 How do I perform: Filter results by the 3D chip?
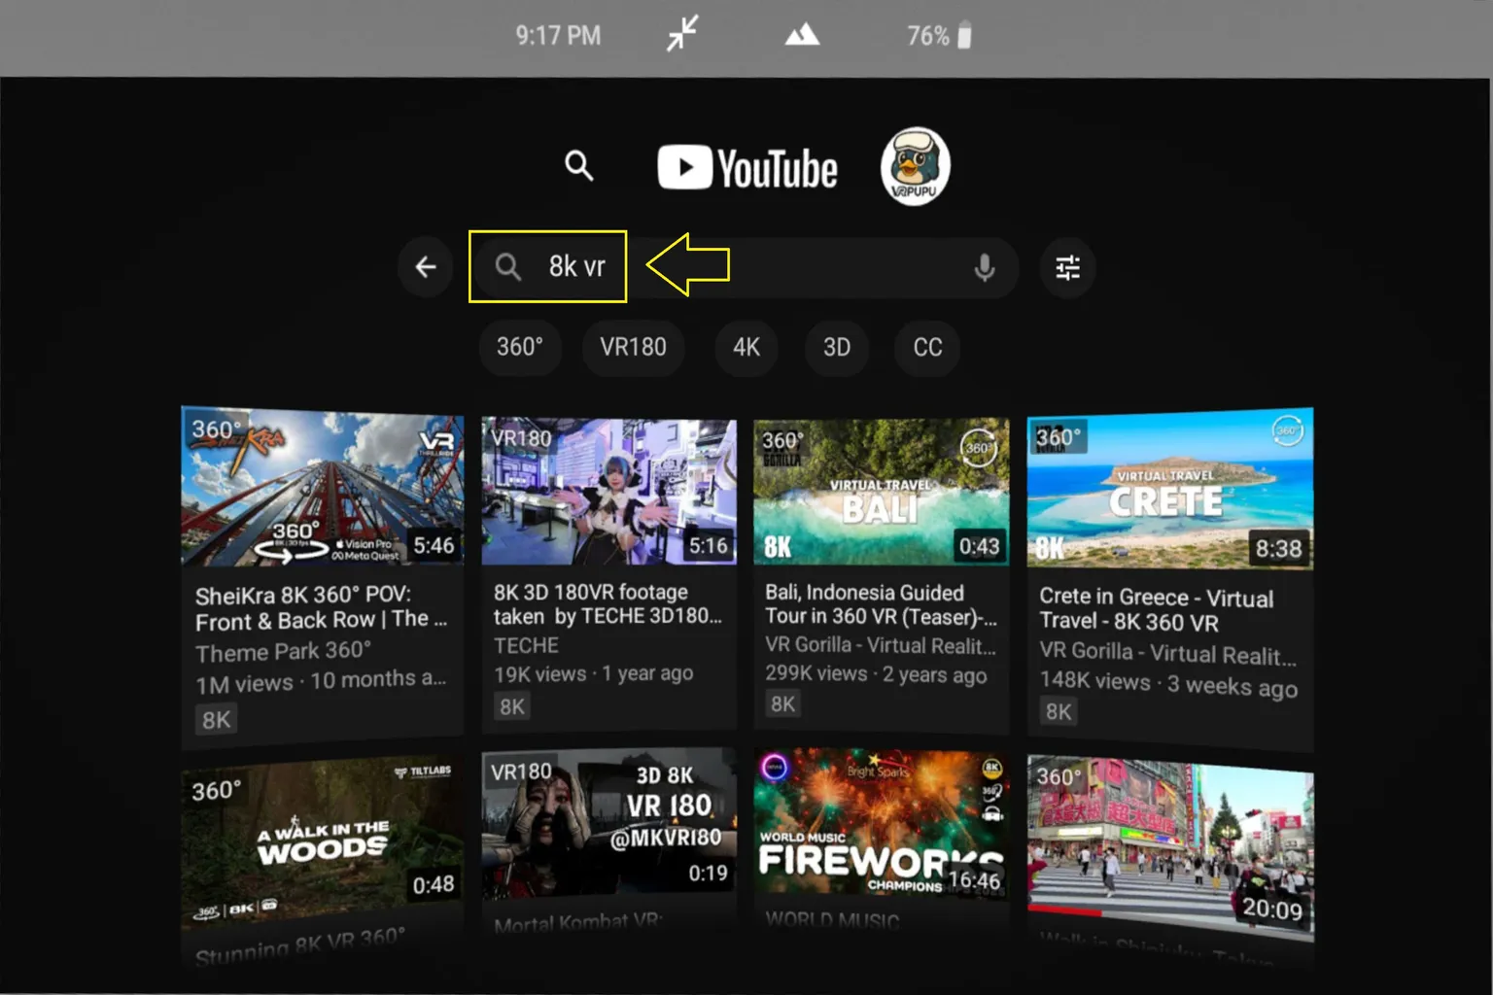pos(836,347)
